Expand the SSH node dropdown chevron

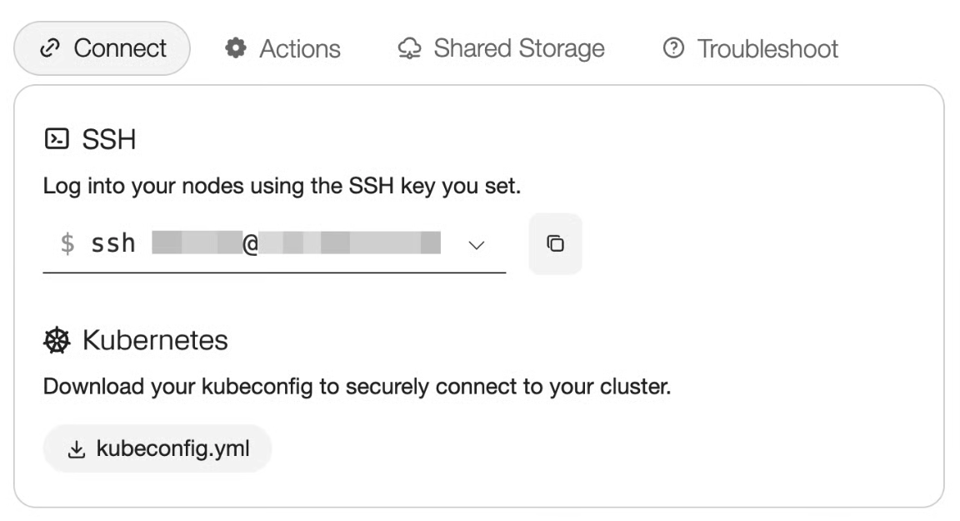[x=477, y=245]
